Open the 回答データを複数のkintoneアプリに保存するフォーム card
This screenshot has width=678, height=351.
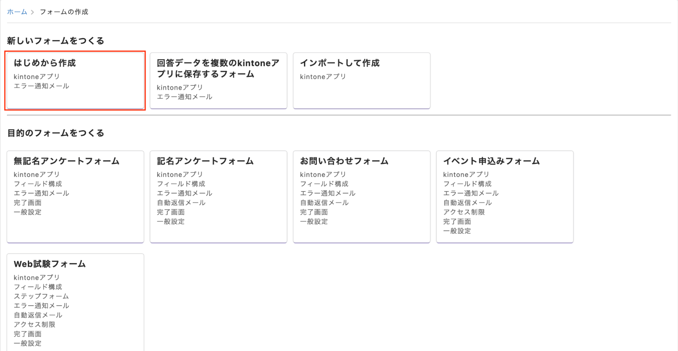[x=218, y=81]
